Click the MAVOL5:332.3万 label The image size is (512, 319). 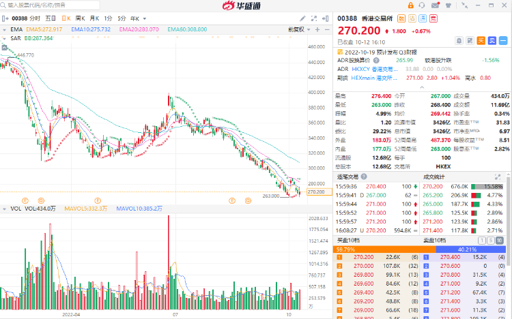pos(85,209)
